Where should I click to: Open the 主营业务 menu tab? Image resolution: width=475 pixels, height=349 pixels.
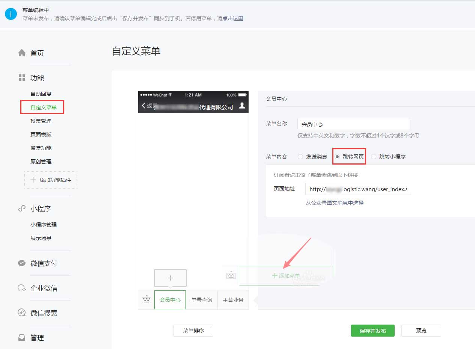click(233, 300)
